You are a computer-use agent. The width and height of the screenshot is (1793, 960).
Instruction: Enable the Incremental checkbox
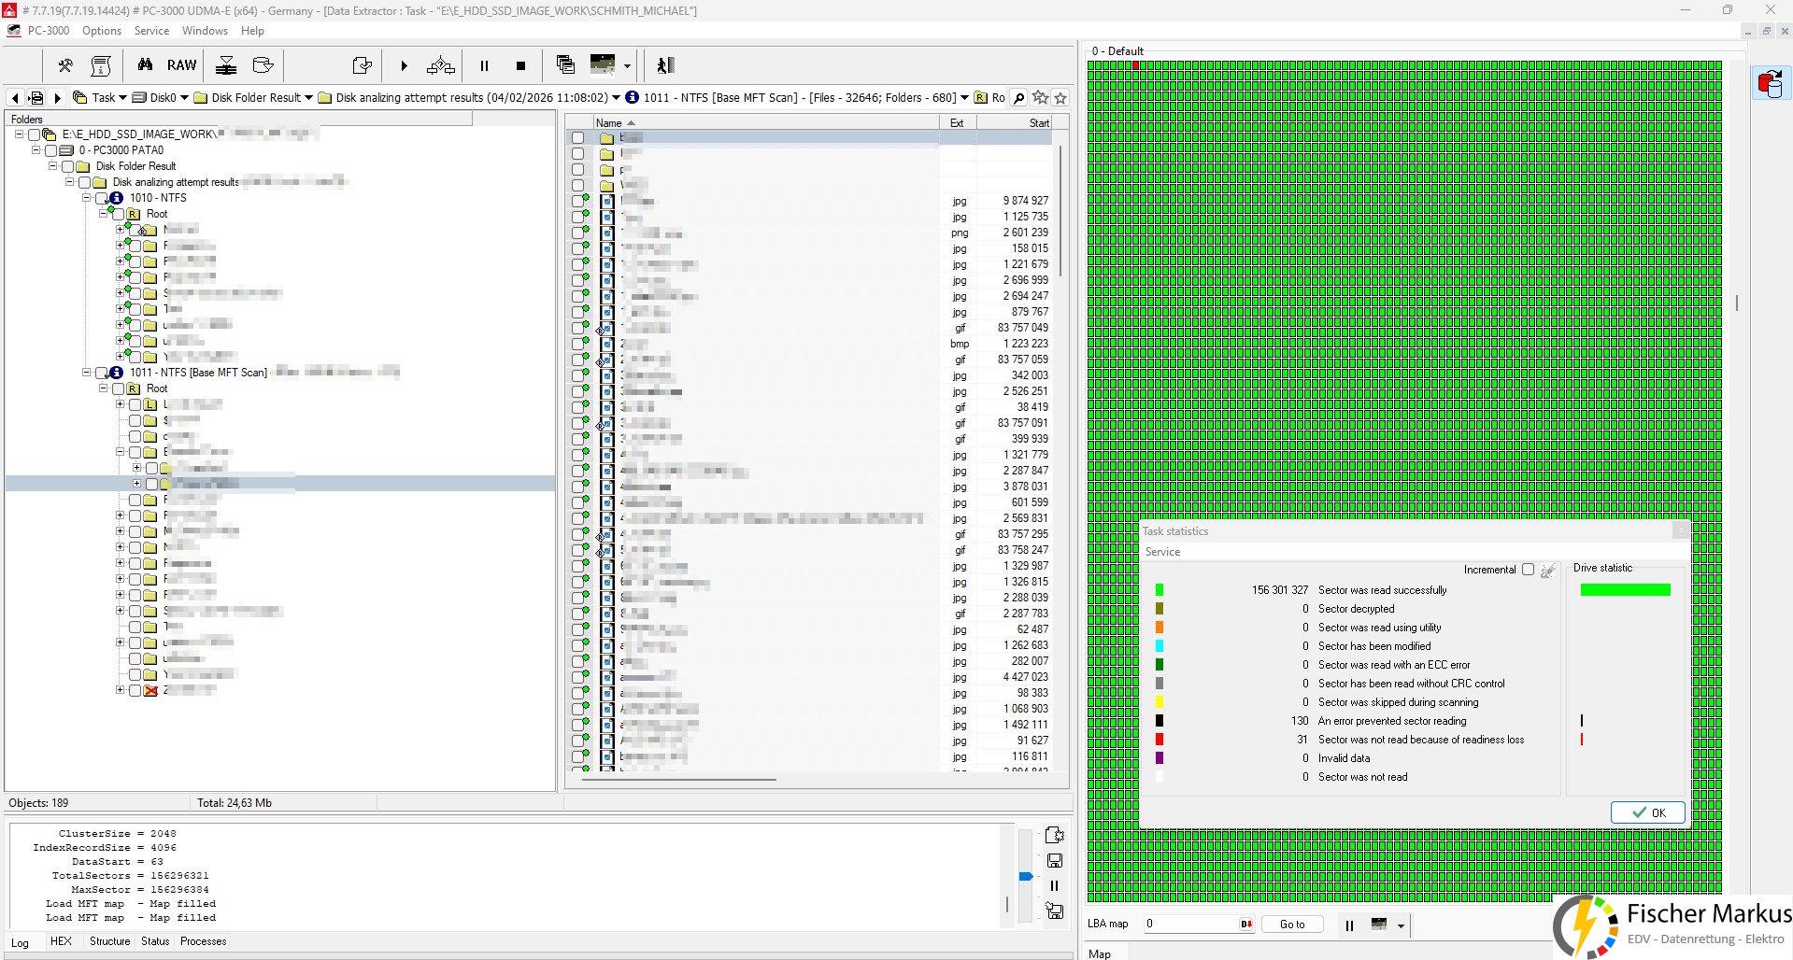tap(1529, 570)
